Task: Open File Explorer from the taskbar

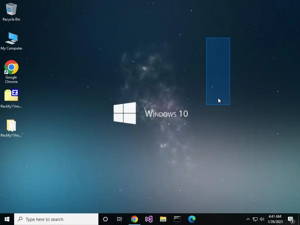Action: [x=163, y=219]
